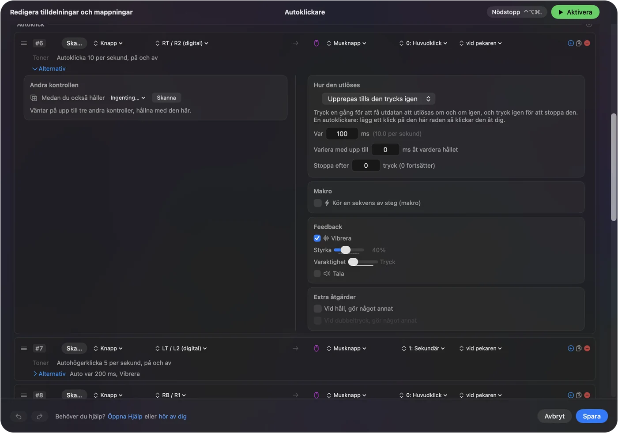Screen dimensions: 618x433
Task: Click the Skanna button
Action: (x=166, y=98)
